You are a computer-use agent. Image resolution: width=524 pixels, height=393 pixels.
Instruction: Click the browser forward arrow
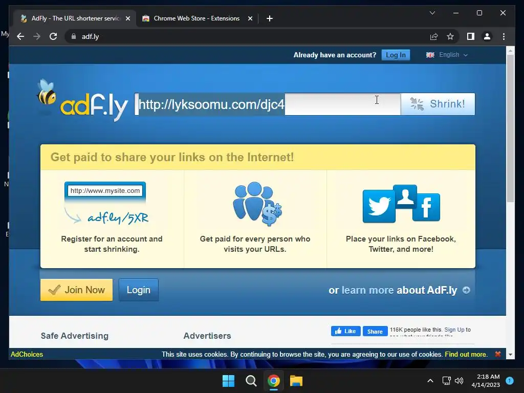coord(37,36)
